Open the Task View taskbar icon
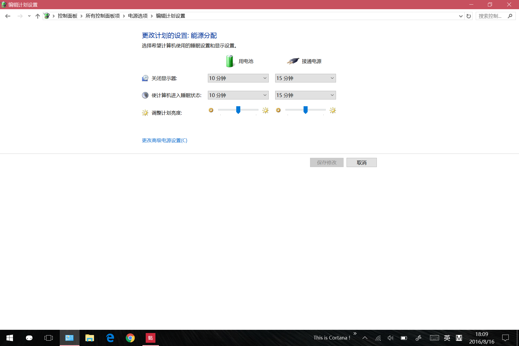Viewport: 519px width, 346px height. (49, 338)
